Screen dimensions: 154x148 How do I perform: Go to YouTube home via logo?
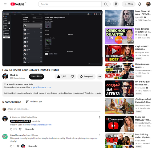pyautogui.click(x=17, y=4)
